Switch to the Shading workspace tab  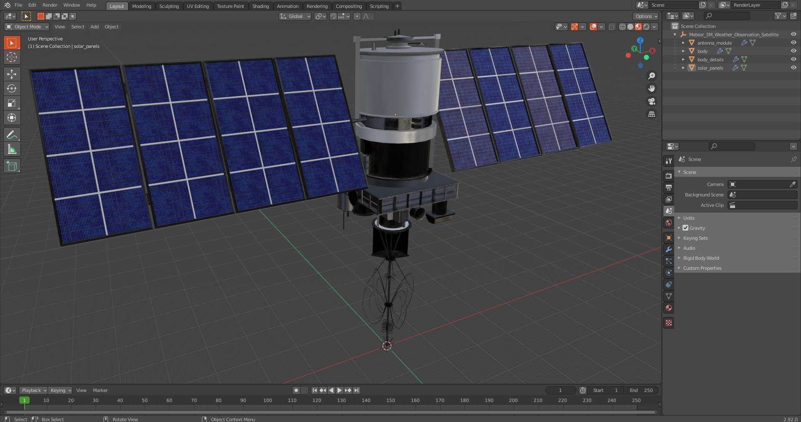click(x=260, y=6)
